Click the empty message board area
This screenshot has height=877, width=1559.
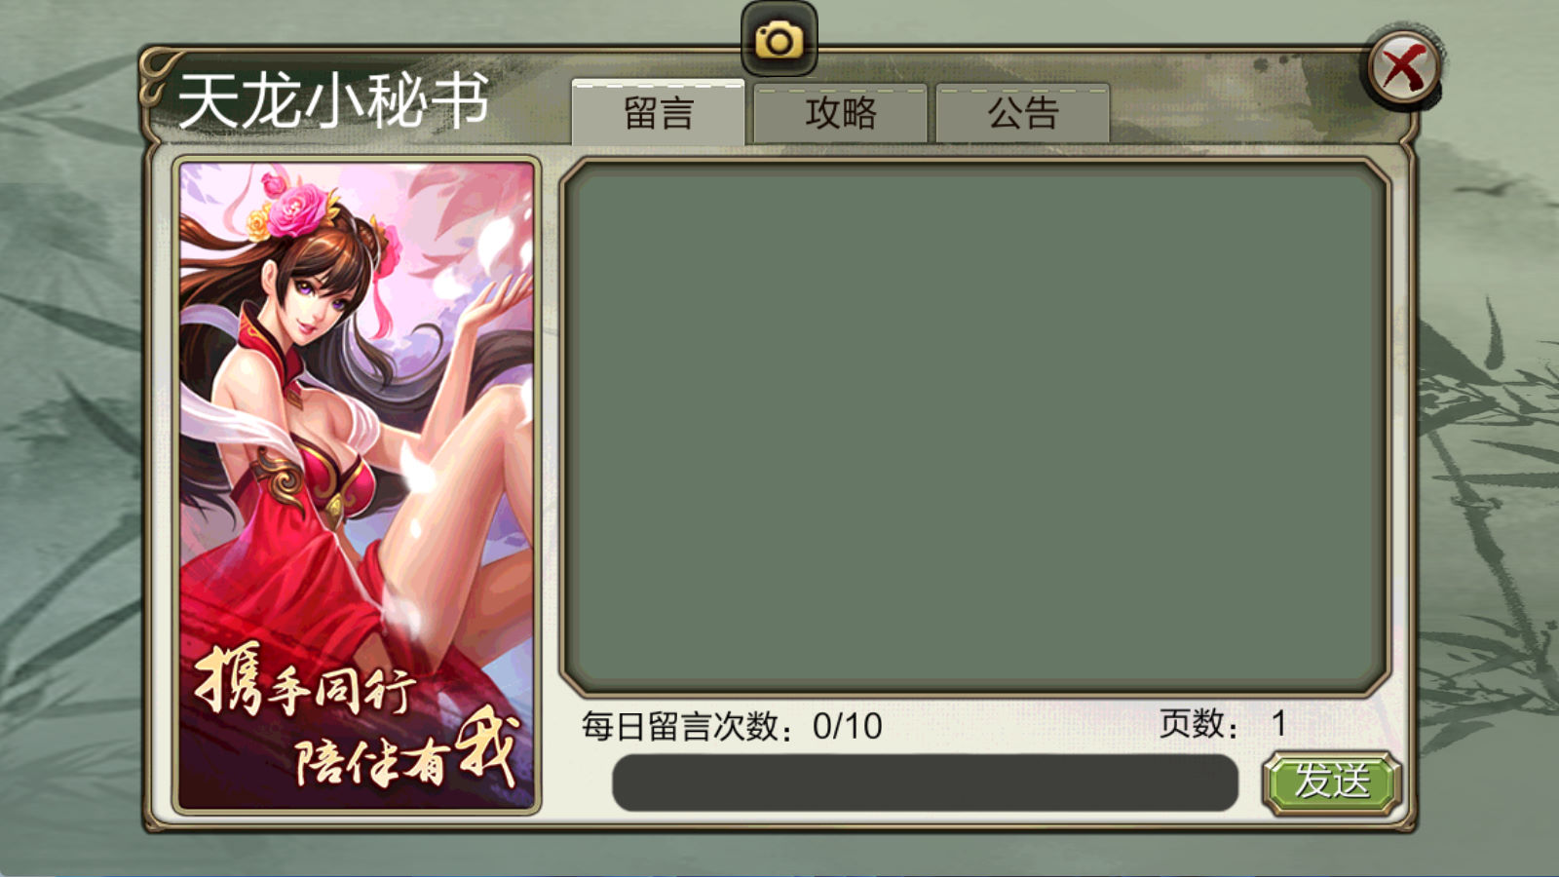point(974,427)
